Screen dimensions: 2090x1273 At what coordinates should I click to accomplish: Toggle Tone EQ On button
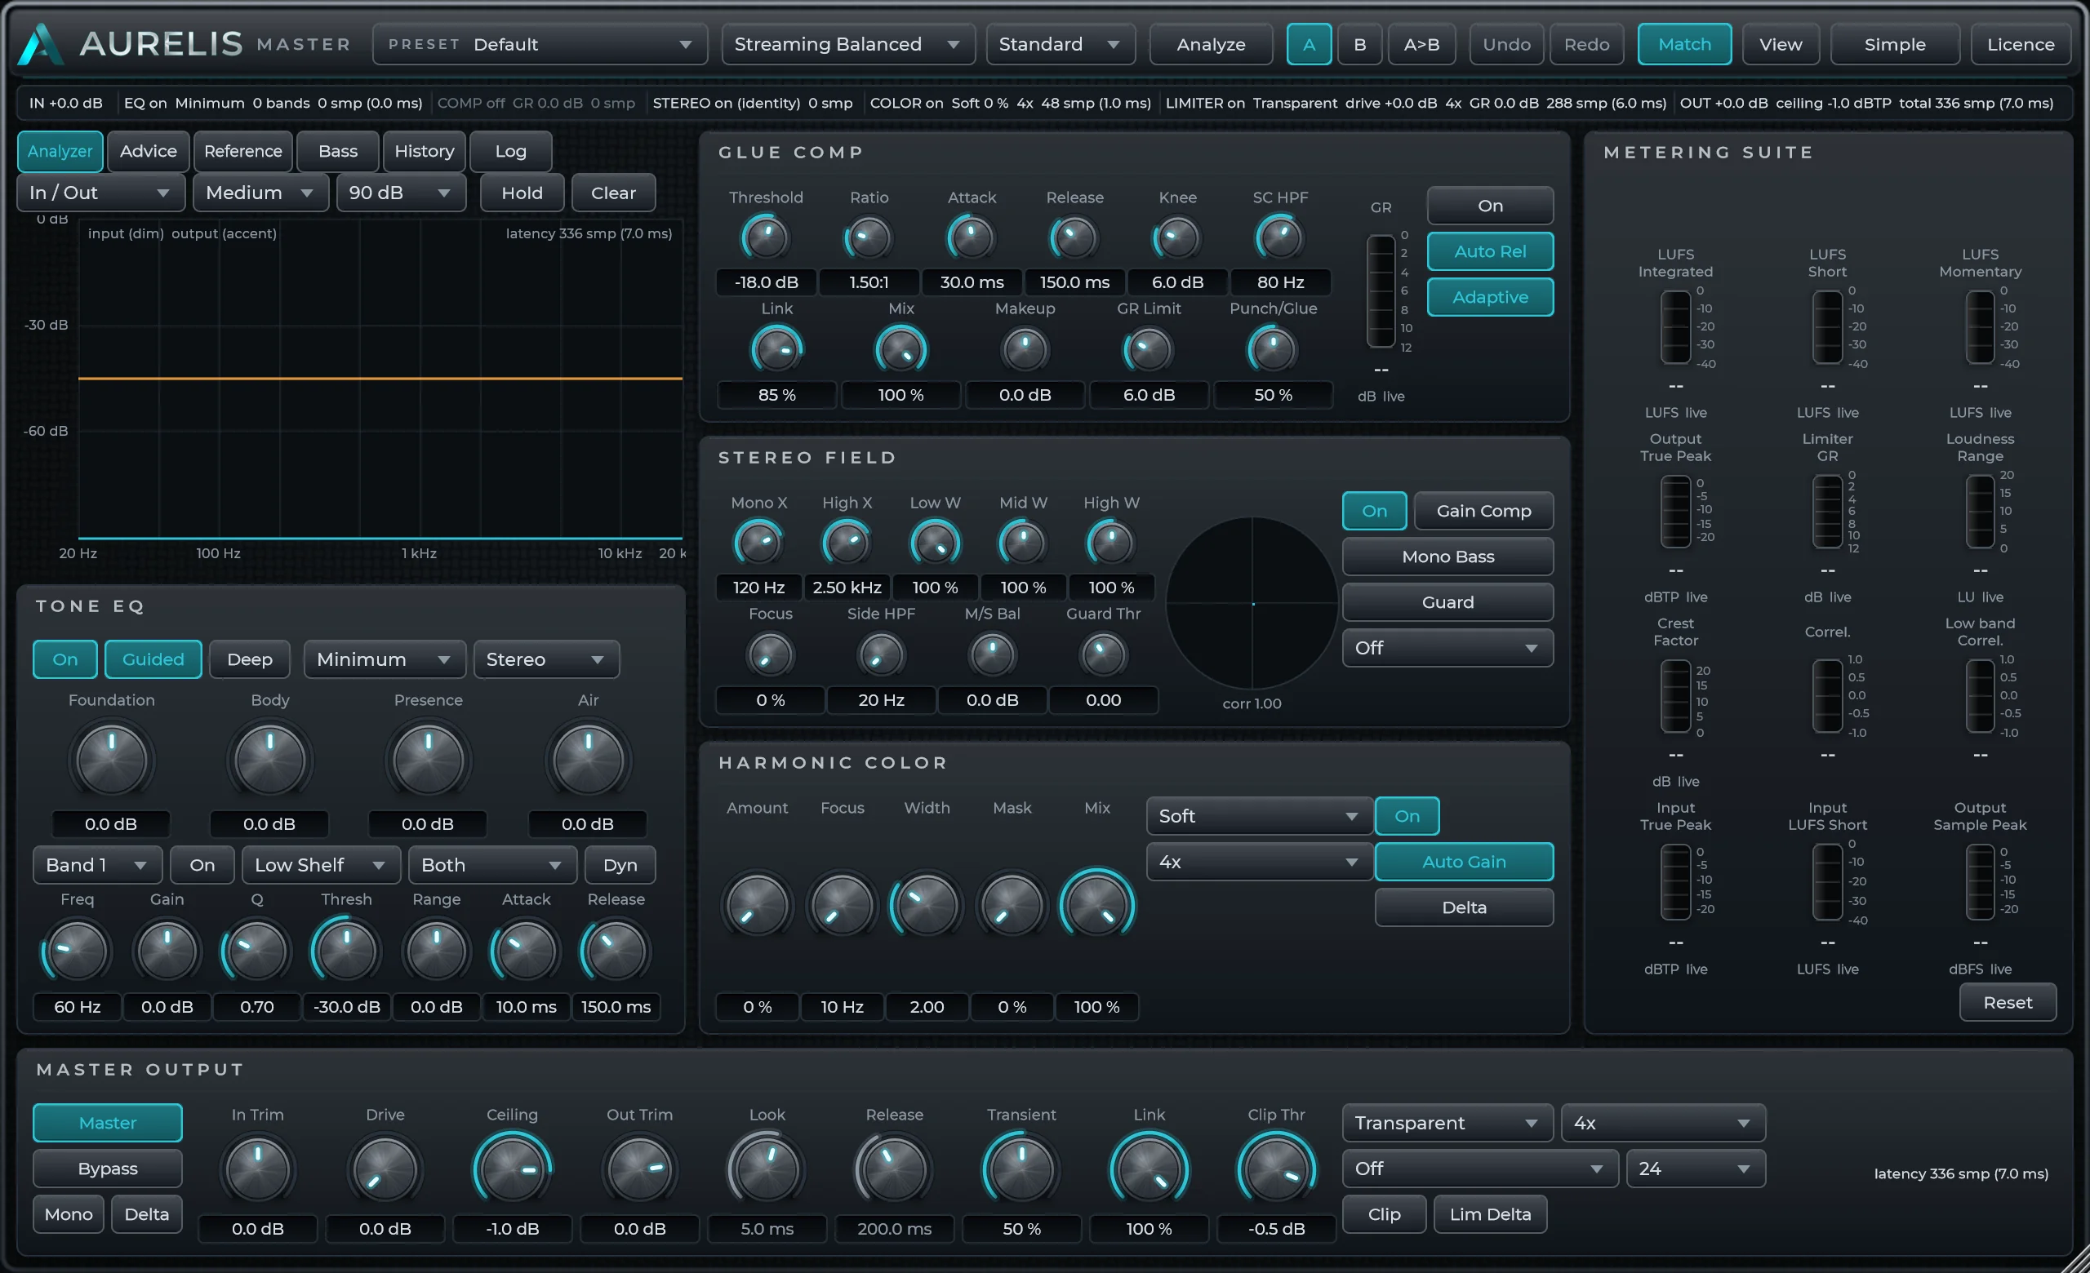pyautogui.click(x=65, y=659)
